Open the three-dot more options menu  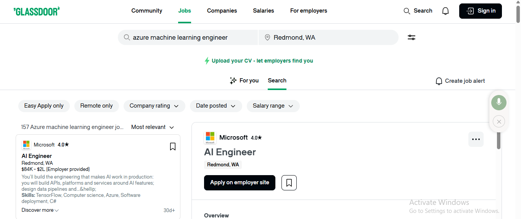[476, 139]
